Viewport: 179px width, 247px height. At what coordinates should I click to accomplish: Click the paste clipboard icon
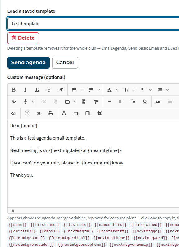67,101
